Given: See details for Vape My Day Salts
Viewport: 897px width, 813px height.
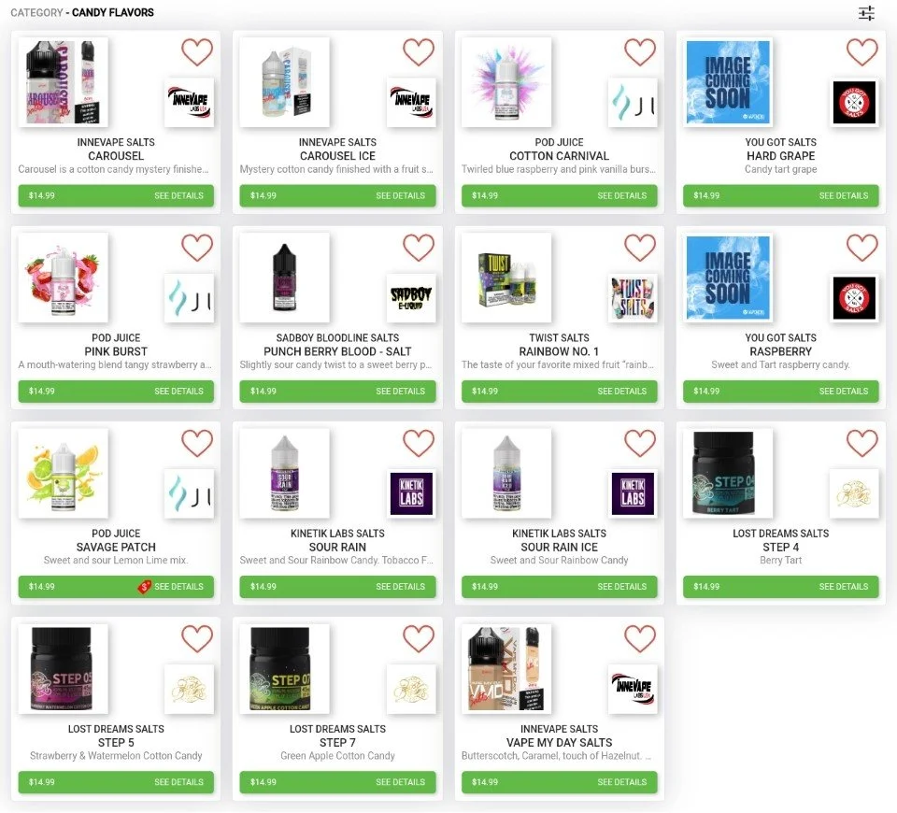Looking at the screenshot, I should [x=622, y=782].
